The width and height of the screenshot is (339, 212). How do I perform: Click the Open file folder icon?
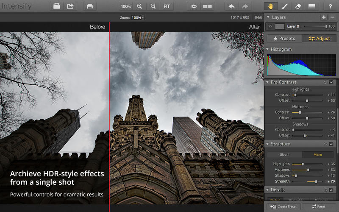pos(56,6)
